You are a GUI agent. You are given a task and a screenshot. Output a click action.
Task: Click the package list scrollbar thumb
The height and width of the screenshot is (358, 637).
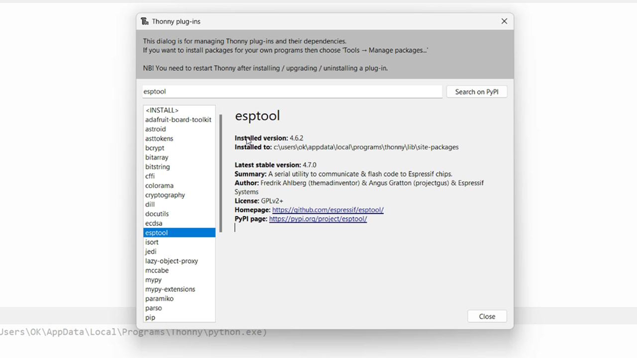click(220, 173)
